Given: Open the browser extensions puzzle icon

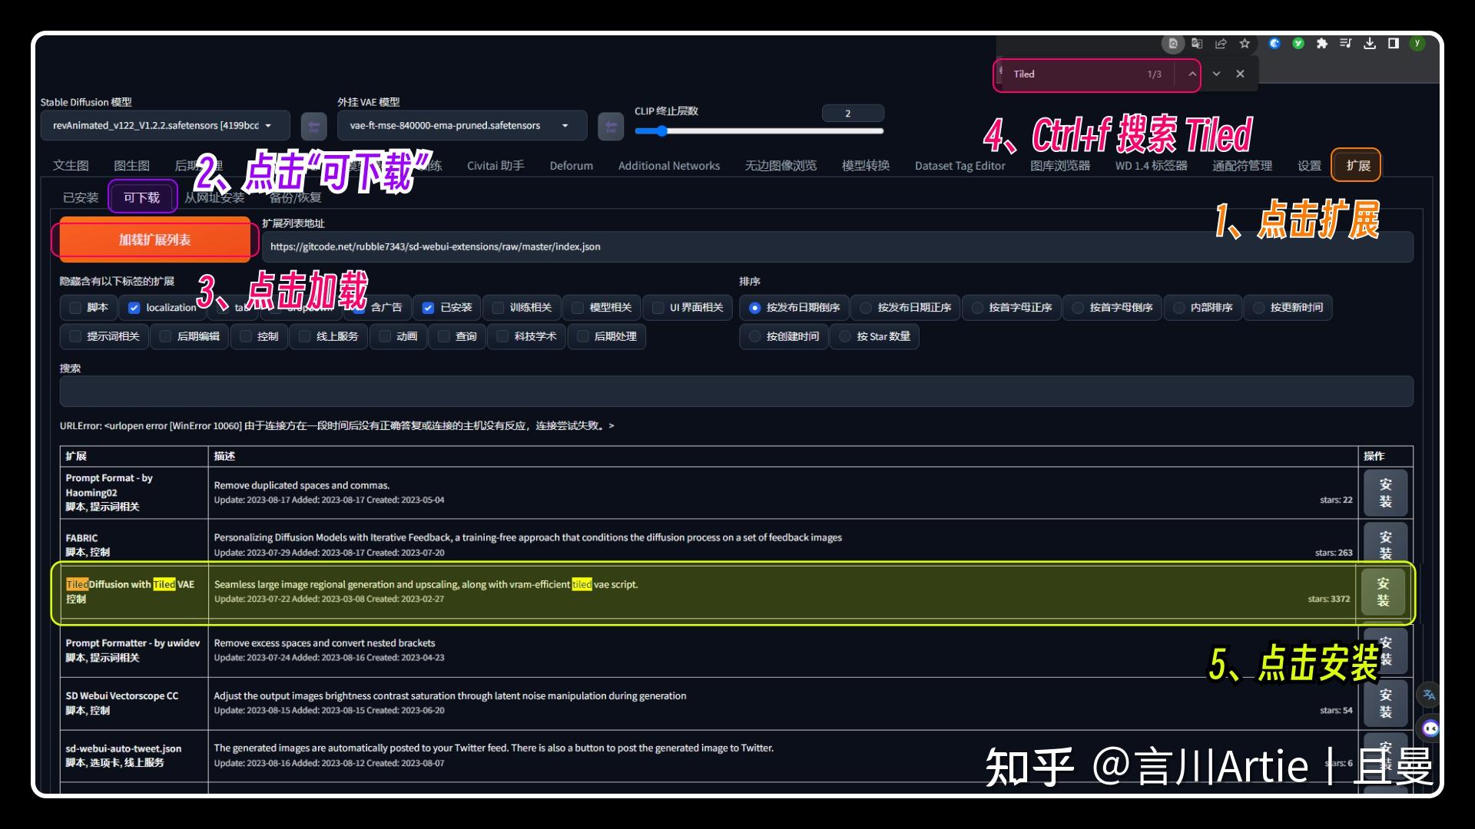Looking at the screenshot, I should click(x=1322, y=44).
